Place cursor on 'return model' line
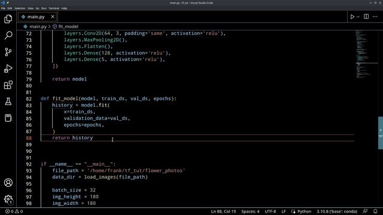The width and height of the screenshot is (383, 215). tap(69, 79)
